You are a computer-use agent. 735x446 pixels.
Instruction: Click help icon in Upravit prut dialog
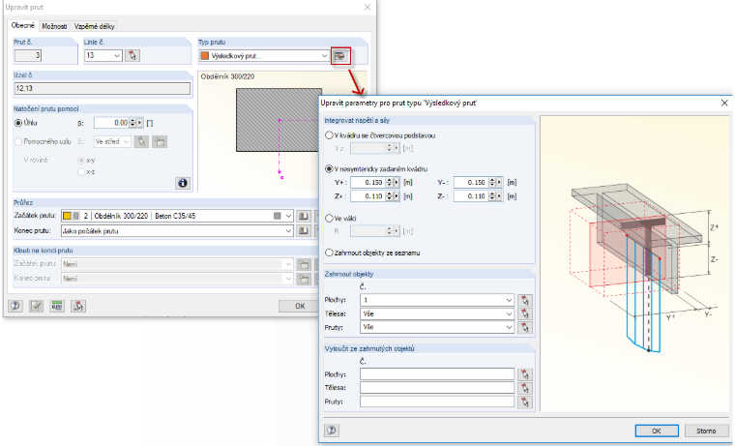[x=15, y=306]
